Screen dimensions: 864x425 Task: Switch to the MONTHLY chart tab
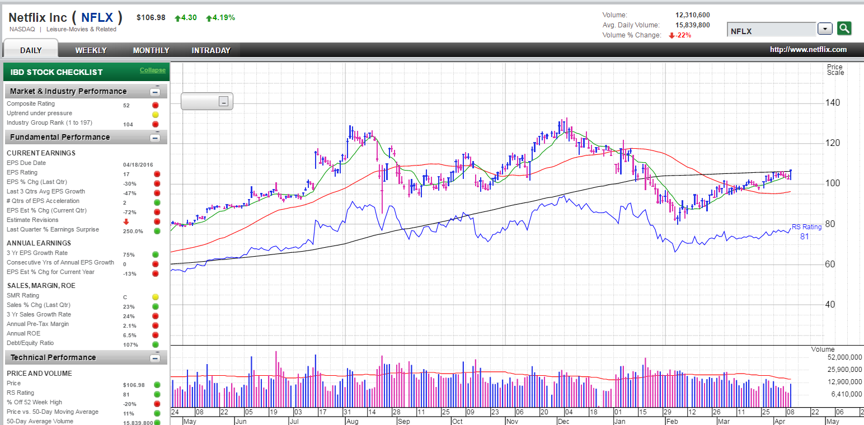[x=151, y=50]
